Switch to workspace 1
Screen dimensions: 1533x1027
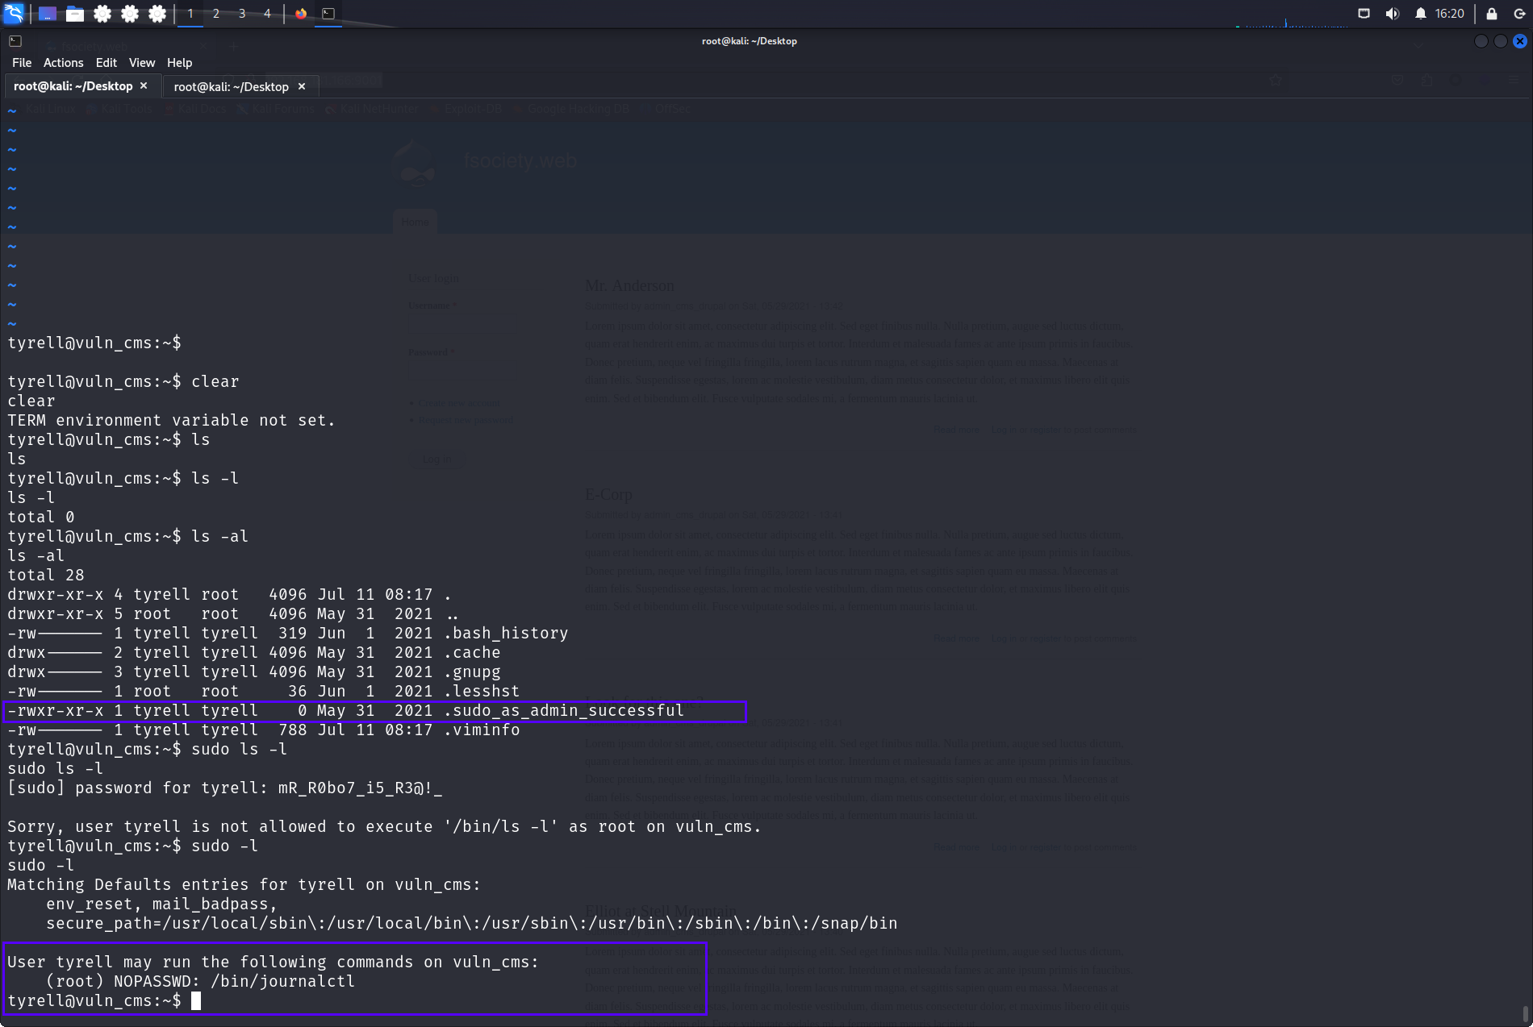[190, 14]
